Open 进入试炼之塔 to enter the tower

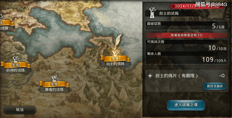(x=186, y=105)
